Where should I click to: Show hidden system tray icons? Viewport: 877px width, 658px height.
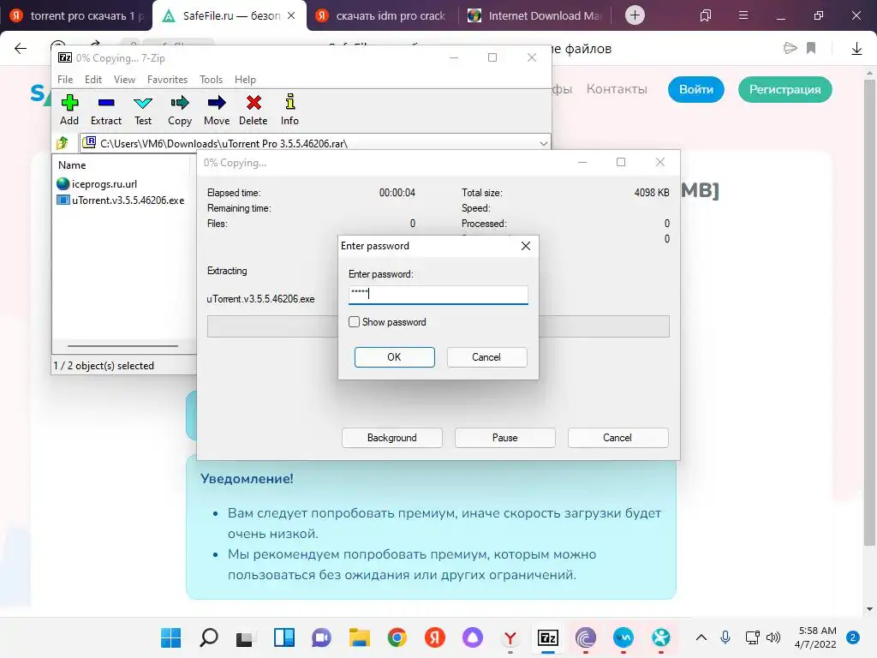click(x=701, y=637)
